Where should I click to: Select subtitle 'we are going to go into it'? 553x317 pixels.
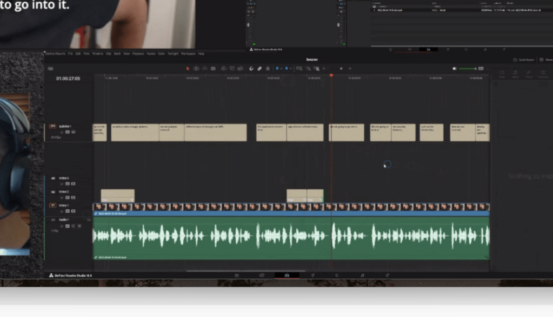[347, 132]
